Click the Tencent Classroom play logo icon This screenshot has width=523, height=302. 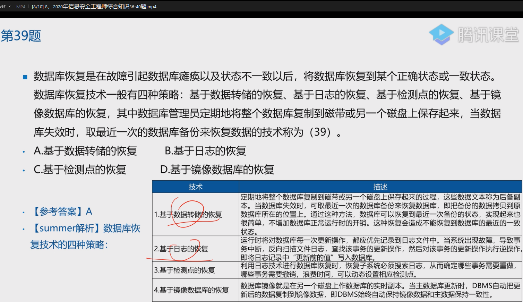pyautogui.click(x=441, y=34)
